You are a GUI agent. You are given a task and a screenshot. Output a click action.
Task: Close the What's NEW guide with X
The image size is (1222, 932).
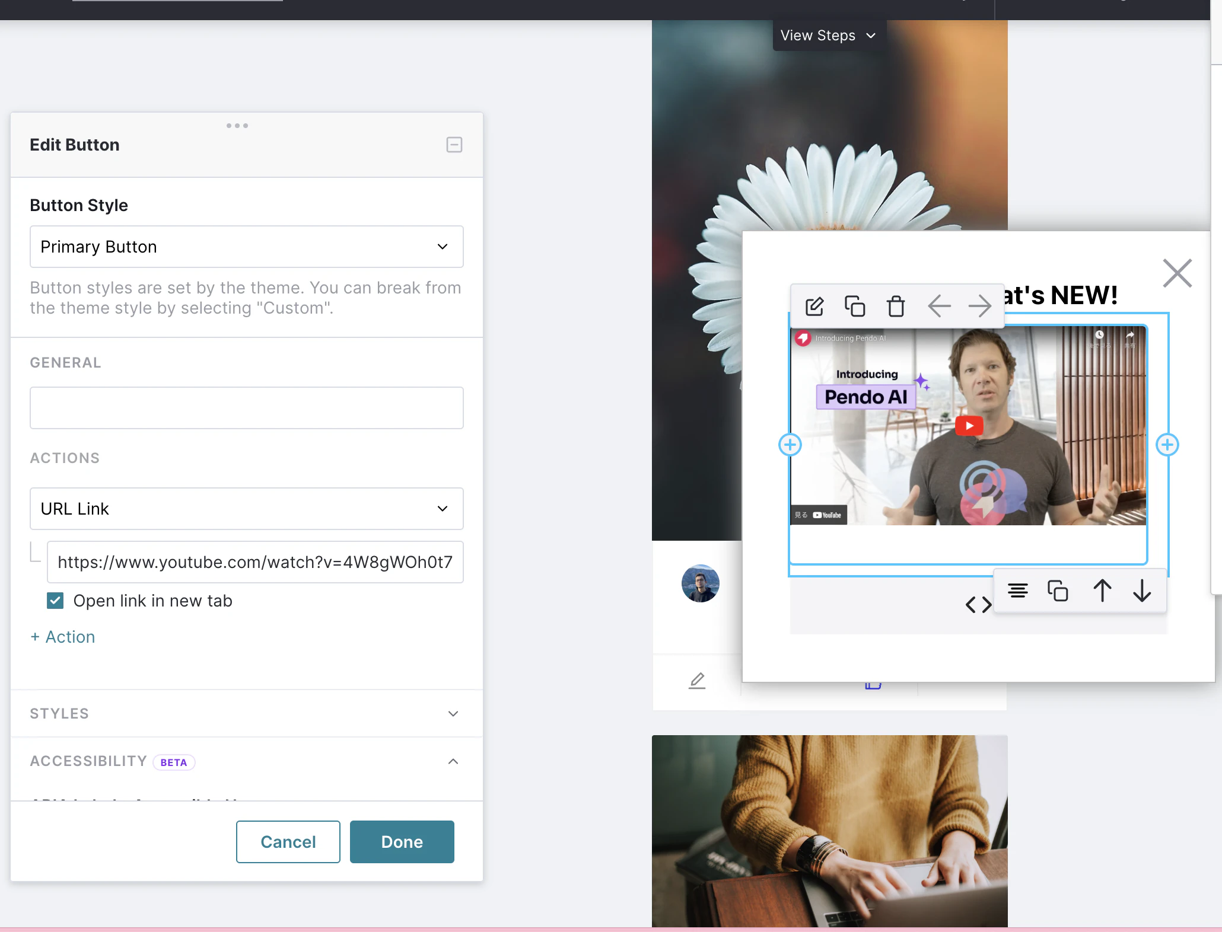tap(1178, 273)
